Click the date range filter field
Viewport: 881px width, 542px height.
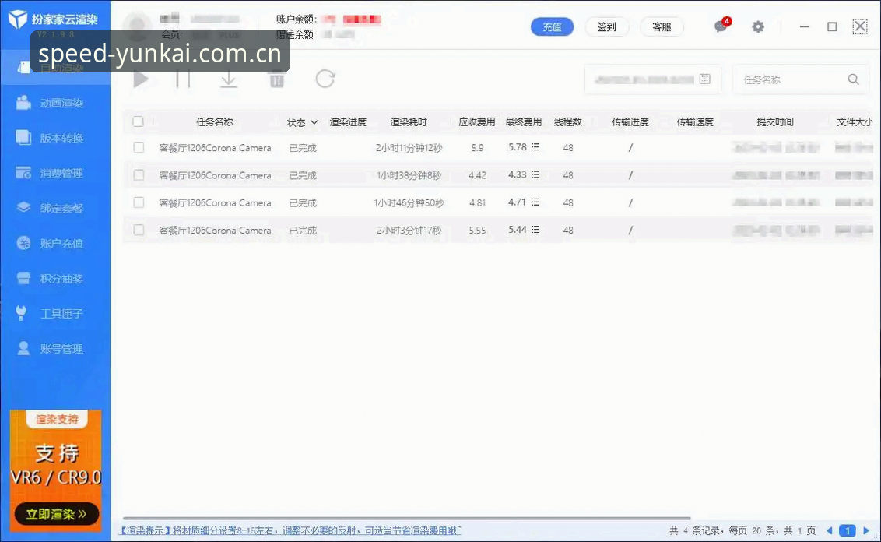(651, 79)
